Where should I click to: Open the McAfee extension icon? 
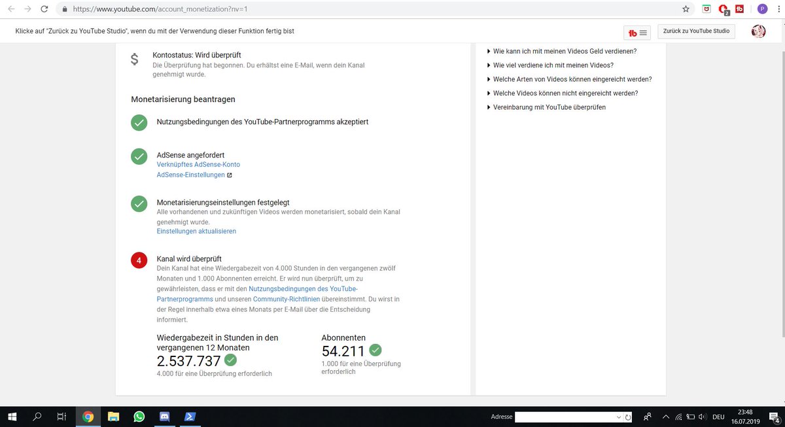click(x=706, y=9)
